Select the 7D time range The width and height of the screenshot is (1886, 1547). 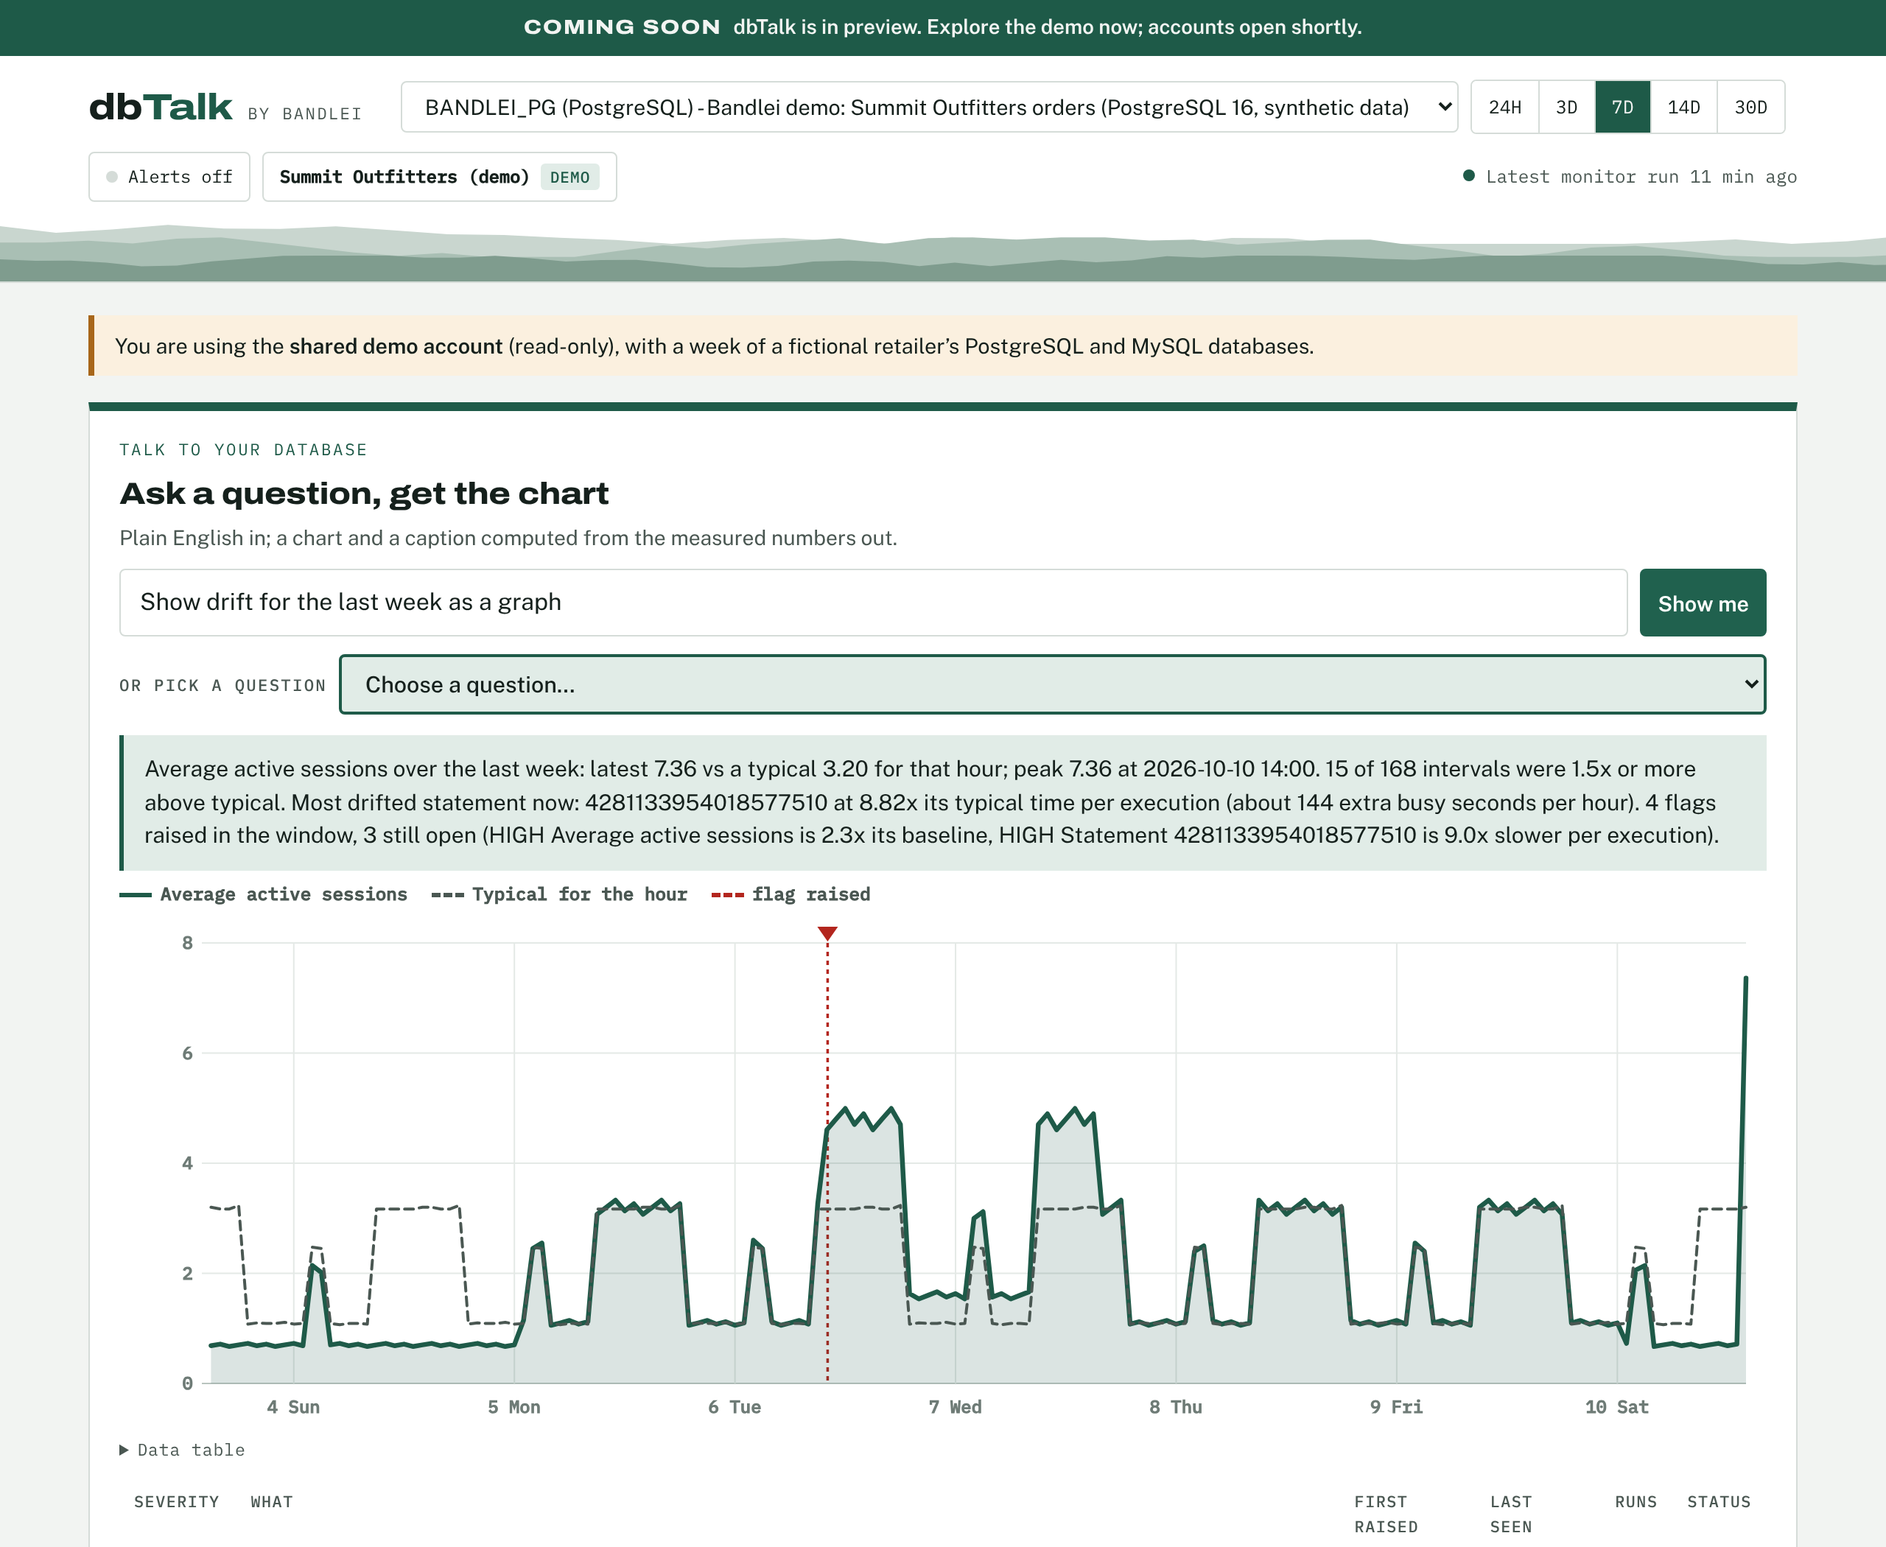coord(1622,107)
